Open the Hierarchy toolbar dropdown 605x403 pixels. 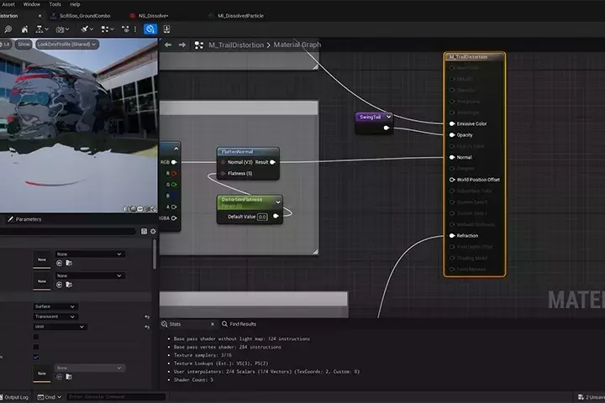(42, 29)
